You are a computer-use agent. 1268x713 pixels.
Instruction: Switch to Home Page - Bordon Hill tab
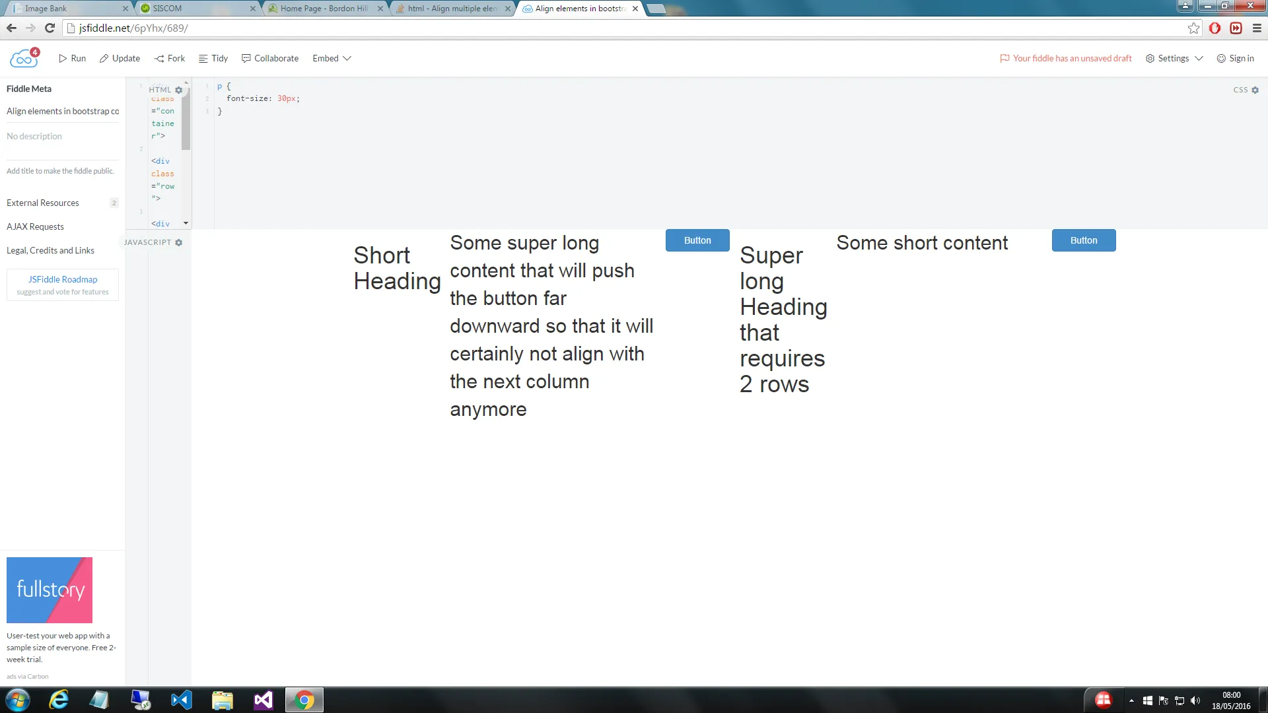click(x=324, y=9)
